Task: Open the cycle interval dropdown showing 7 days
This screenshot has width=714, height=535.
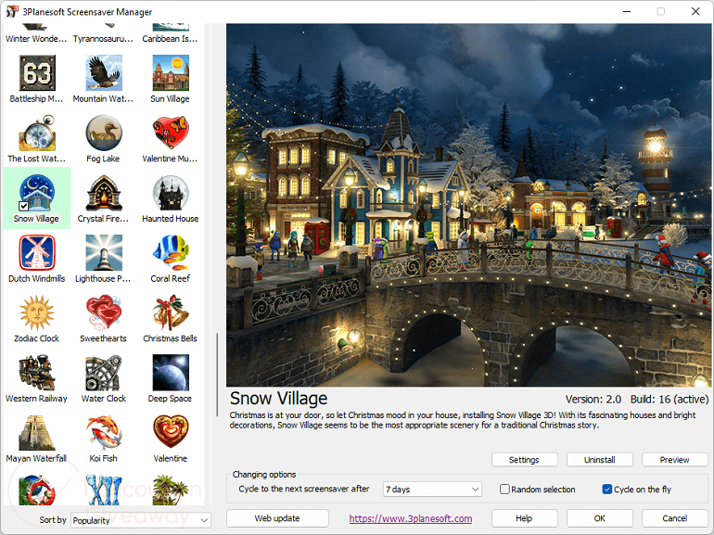Action: [432, 489]
